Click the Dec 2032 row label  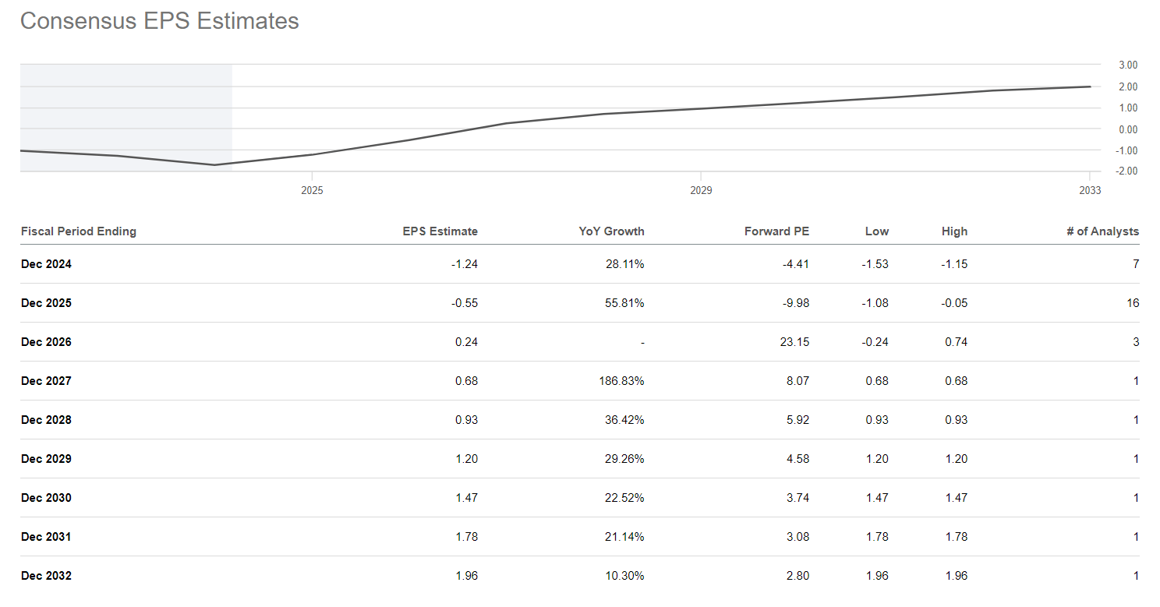click(x=46, y=576)
